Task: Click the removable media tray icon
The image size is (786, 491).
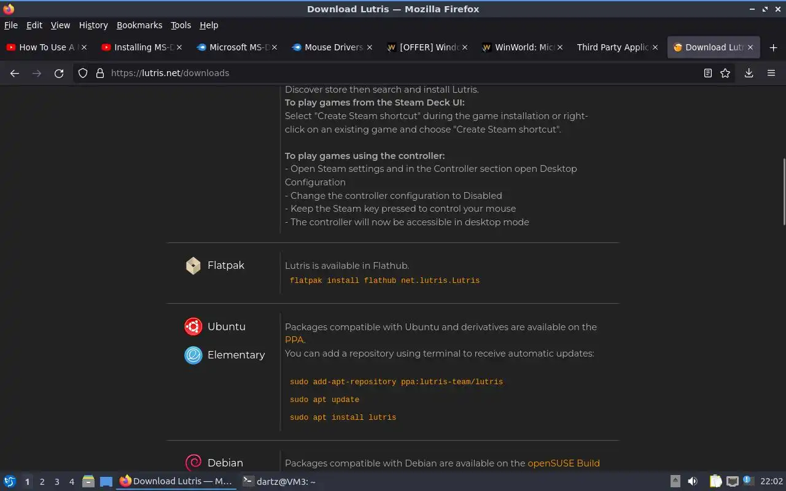Action: 675,482
